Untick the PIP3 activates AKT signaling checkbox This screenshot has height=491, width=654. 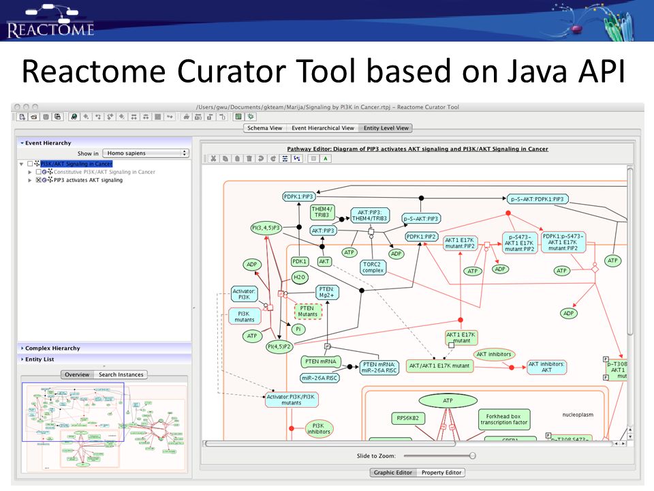point(38,180)
